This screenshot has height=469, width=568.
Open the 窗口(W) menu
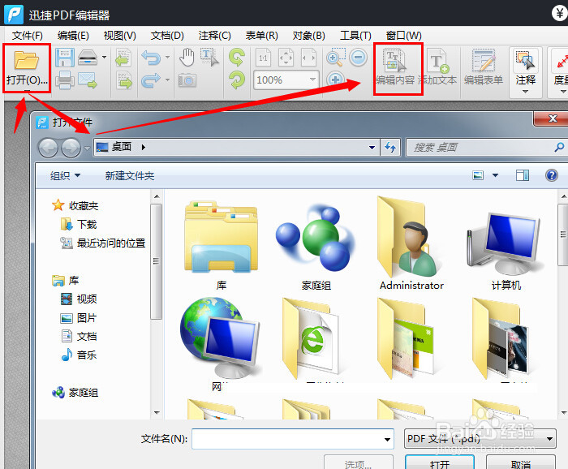click(403, 36)
